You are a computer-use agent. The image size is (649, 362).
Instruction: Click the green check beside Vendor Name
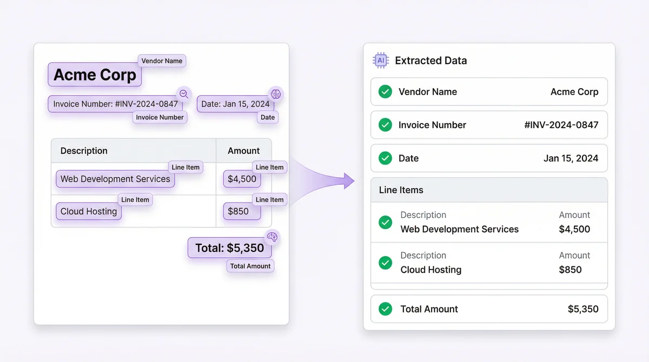pos(385,92)
